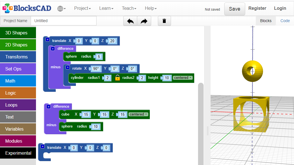
Task: Click the undo arrow icon
Action: pyautogui.click(x=130, y=21)
